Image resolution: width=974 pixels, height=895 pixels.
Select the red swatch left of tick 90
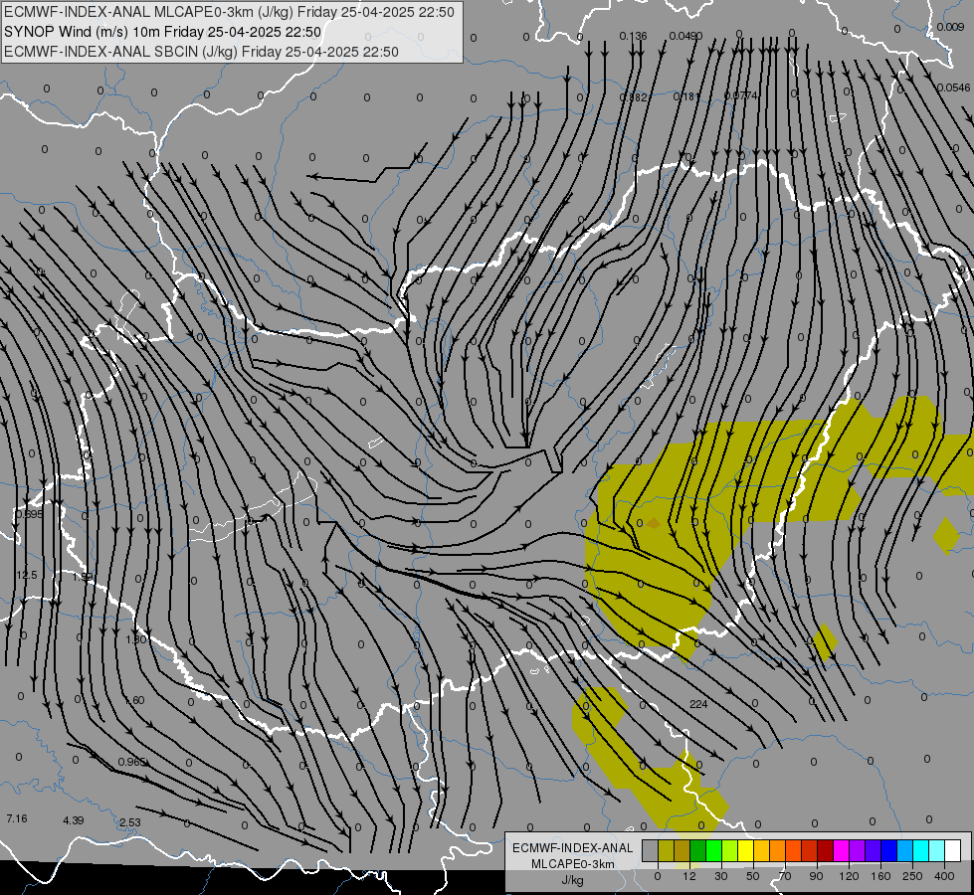(810, 850)
